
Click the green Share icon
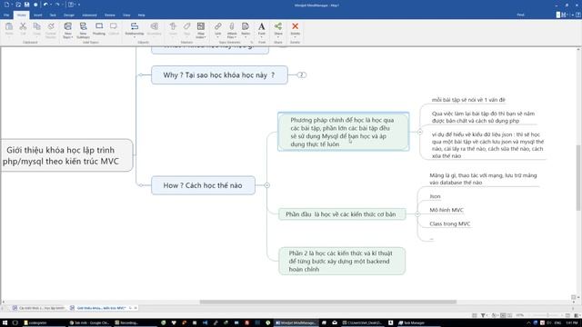(278, 26)
